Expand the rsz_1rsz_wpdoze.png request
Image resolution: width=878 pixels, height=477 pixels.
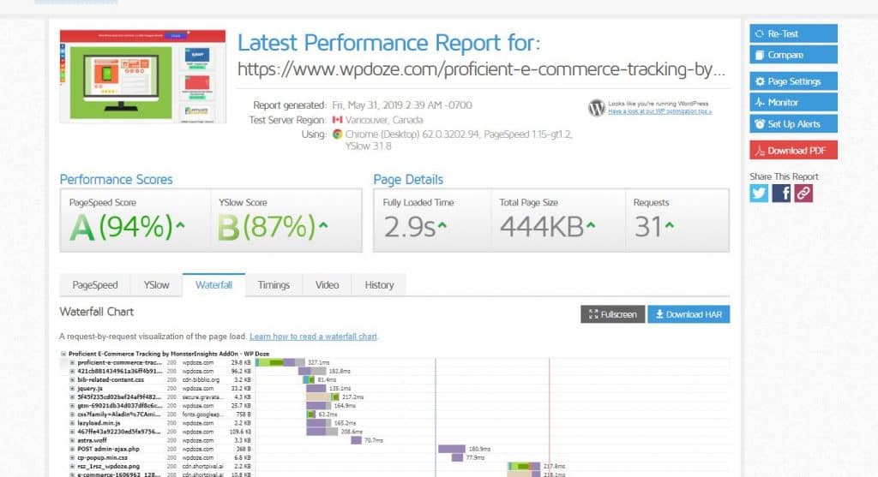pos(72,467)
